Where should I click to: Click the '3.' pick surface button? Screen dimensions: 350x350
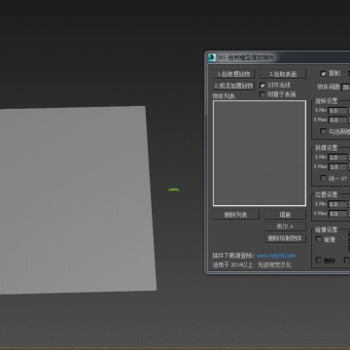[283, 74]
